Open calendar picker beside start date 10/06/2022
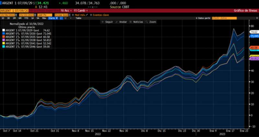The image size is (259, 137). point(17,15)
